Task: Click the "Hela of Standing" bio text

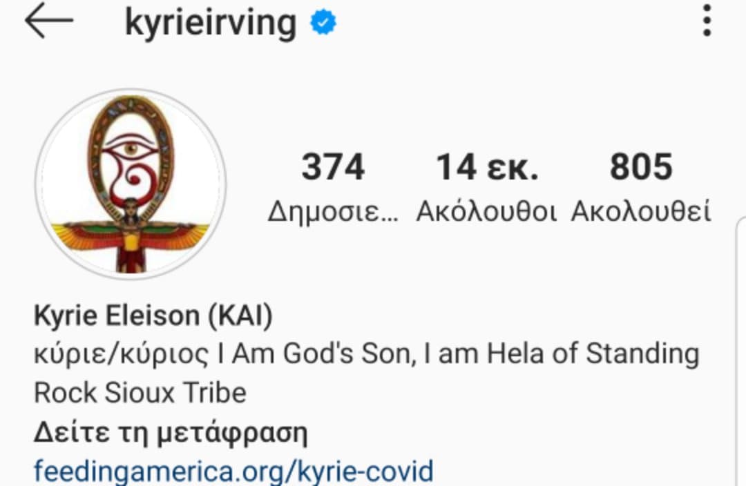Action: click(x=593, y=354)
